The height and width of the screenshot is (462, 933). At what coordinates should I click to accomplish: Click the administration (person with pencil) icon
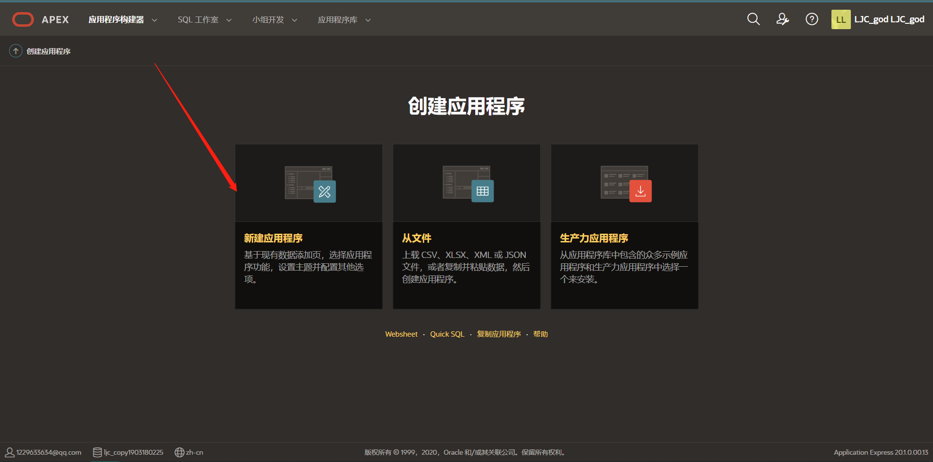click(782, 19)
